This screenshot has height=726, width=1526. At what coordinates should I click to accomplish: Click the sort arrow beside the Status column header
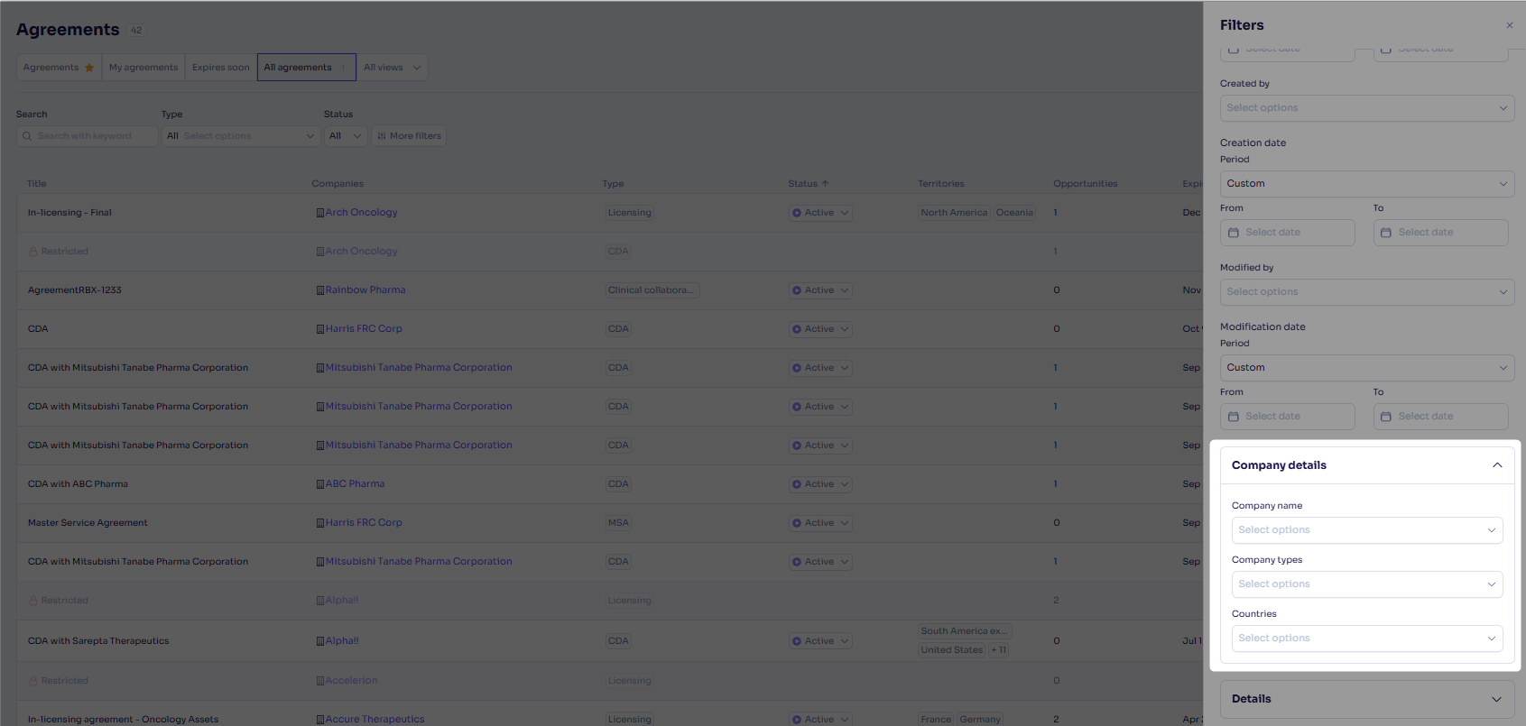point(825,184)
